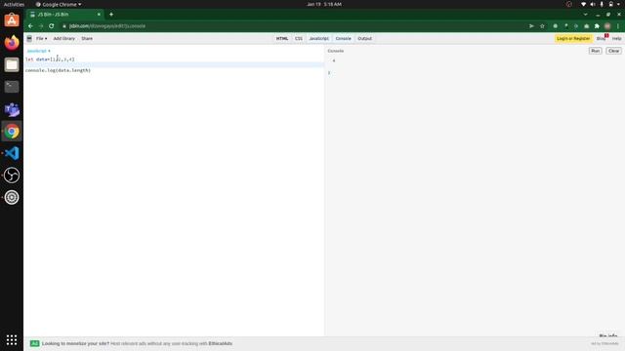The height and width of the screenshot is (351, 625).
Task: Click the extension icon left of the puzzle piece
Action: pos(586,26)
